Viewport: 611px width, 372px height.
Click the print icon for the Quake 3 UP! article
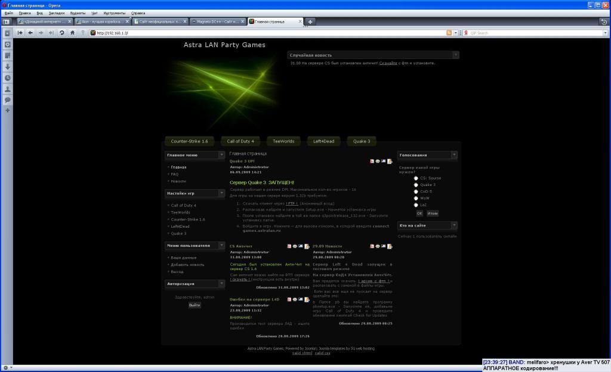click(x=378, y=161)
